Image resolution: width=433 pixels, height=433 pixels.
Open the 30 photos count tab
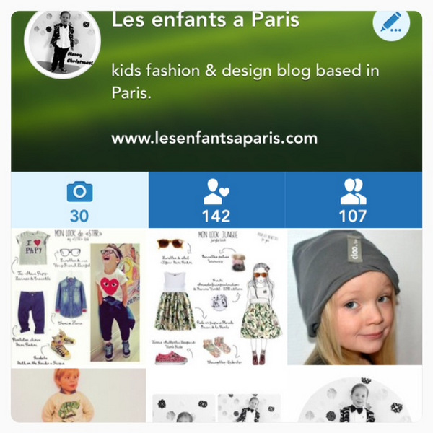click(x=79, y=200)
